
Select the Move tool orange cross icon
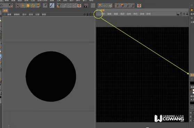coord(23,6)
